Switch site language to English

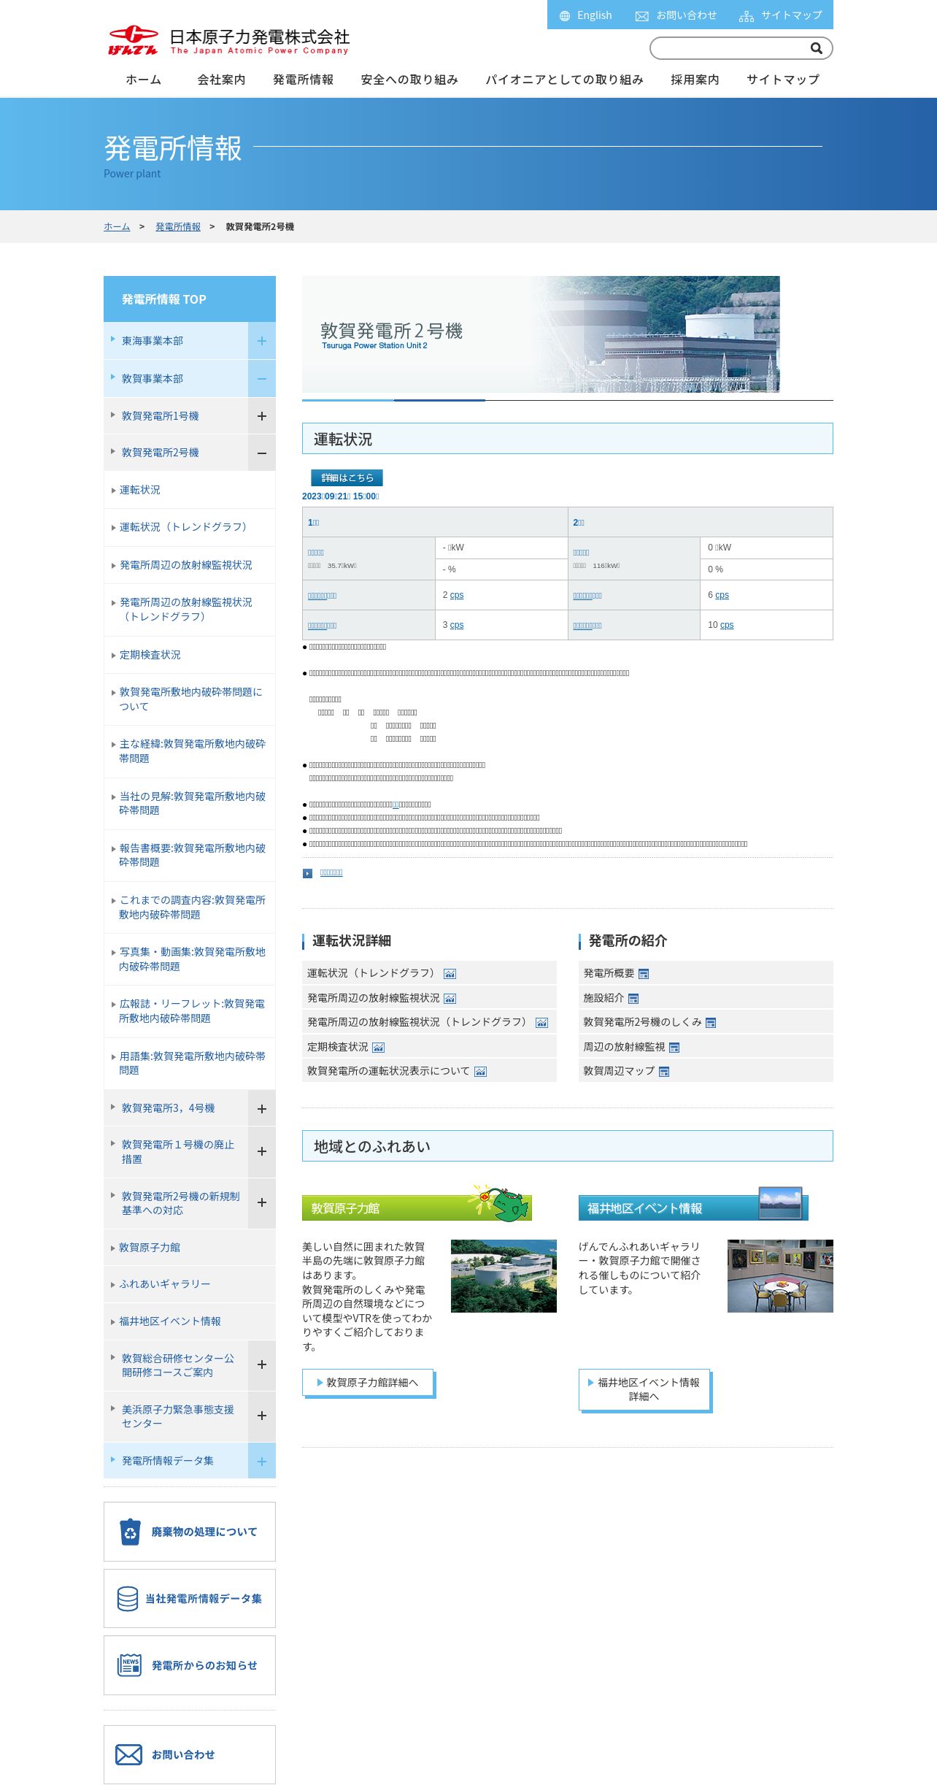[594, 15]
